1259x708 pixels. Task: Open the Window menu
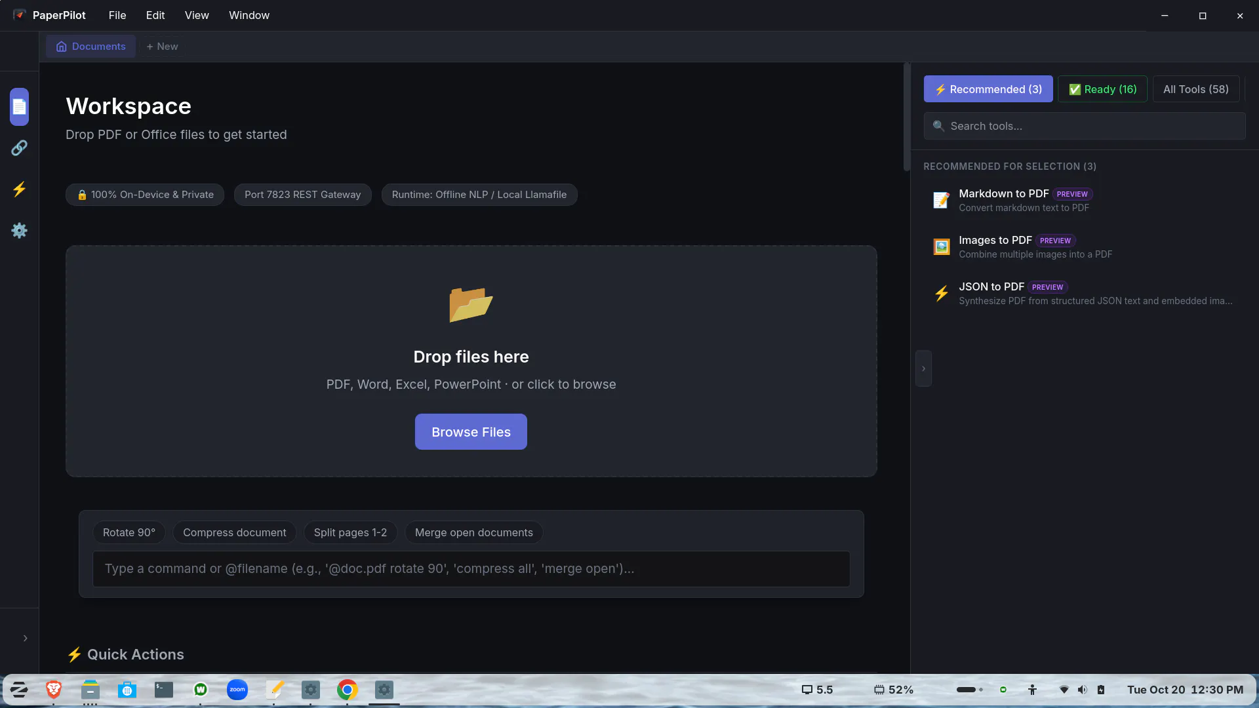tap(249, 15)
